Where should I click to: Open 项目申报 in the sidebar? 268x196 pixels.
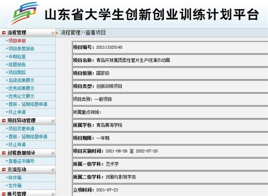(x=17, y=41)
